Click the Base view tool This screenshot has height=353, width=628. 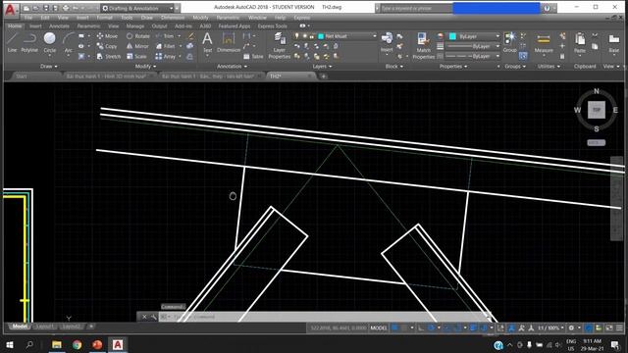pos(613,42)
